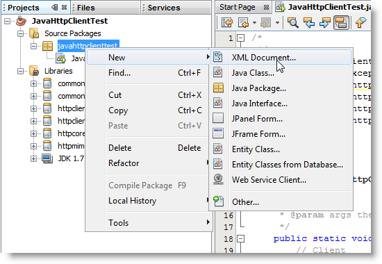Click Find Previous Occurrence icon
This screenshot has height=264, width=382.
309,23
